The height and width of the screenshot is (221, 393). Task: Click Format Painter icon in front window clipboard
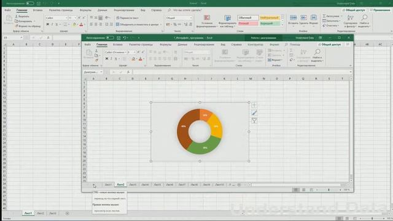96,60
